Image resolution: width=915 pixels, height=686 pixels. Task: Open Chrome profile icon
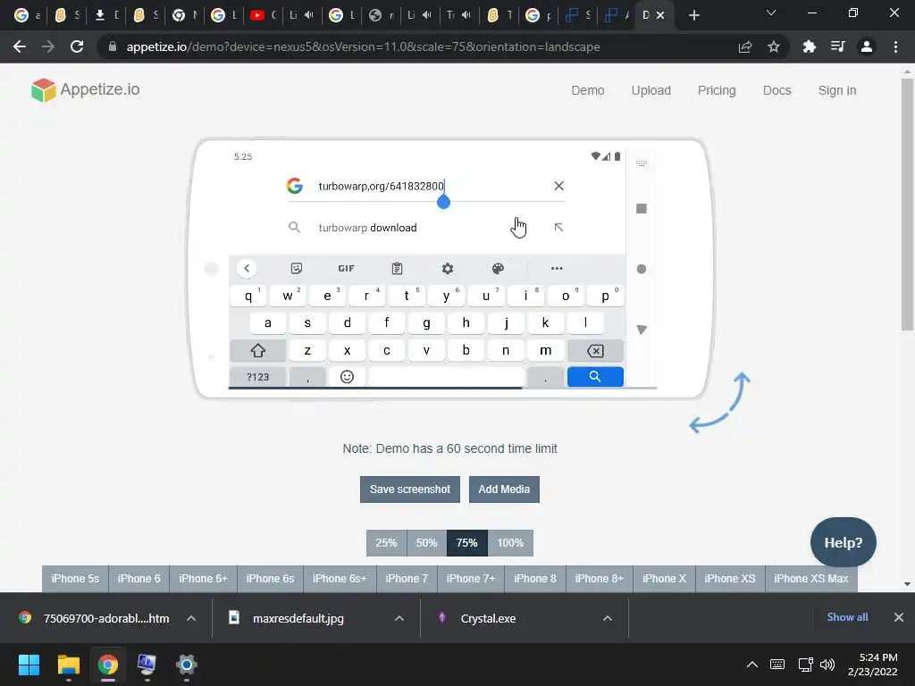867,46
